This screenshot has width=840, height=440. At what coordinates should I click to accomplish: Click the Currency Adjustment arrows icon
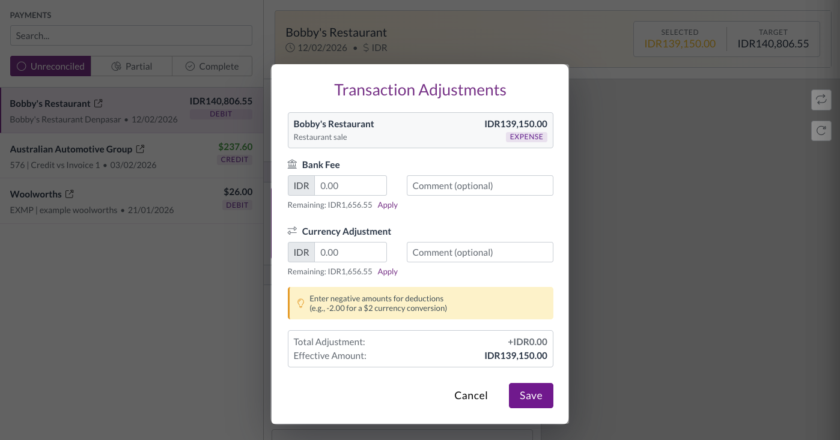[293, 231]
